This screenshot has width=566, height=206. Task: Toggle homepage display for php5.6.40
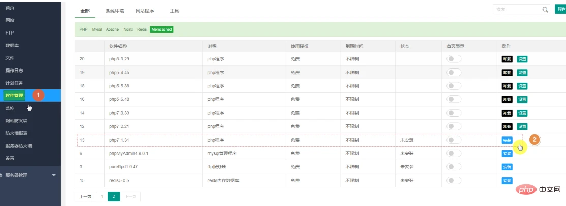454,99
